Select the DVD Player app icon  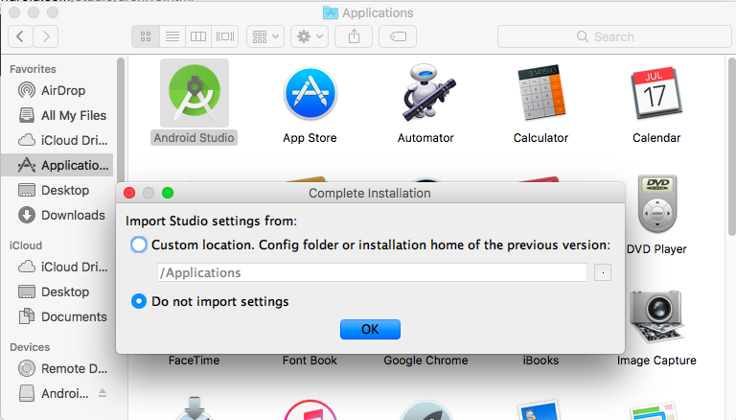(x=657, y=204)
